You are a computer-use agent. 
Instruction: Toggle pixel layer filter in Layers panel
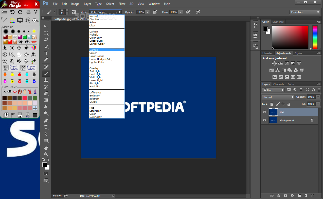[289, 90]
